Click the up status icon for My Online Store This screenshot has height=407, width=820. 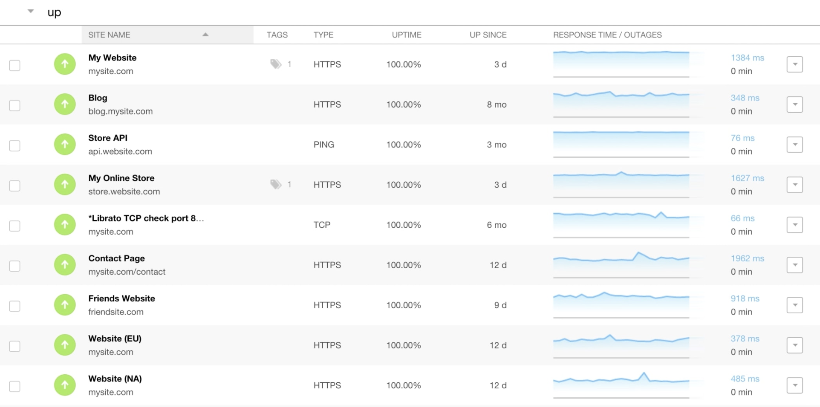tap(65, 184)
